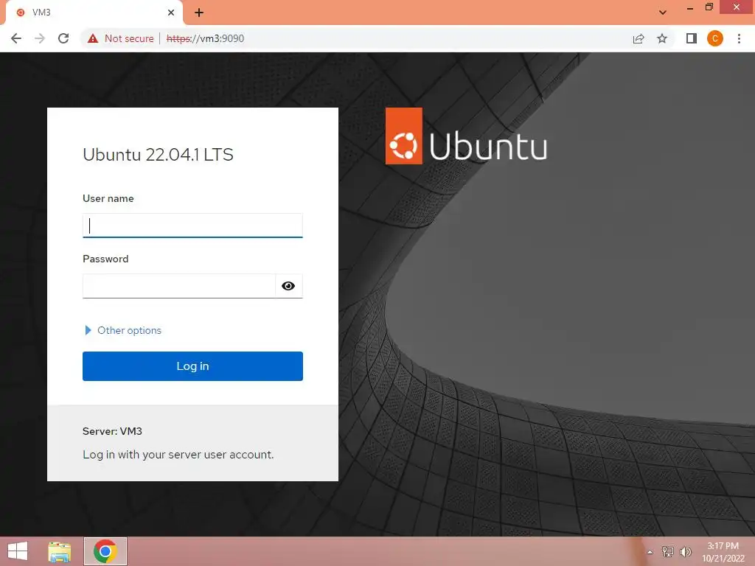
Task: Click Chrome icon in the taskbar
Action: [105, 551]
